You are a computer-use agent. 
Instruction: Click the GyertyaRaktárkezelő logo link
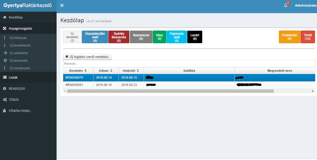click(x=28, y=5)
